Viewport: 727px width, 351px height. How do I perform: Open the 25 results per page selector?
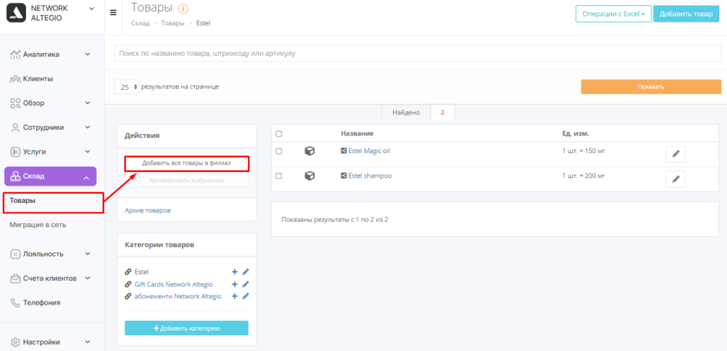[x=127, y=87]
